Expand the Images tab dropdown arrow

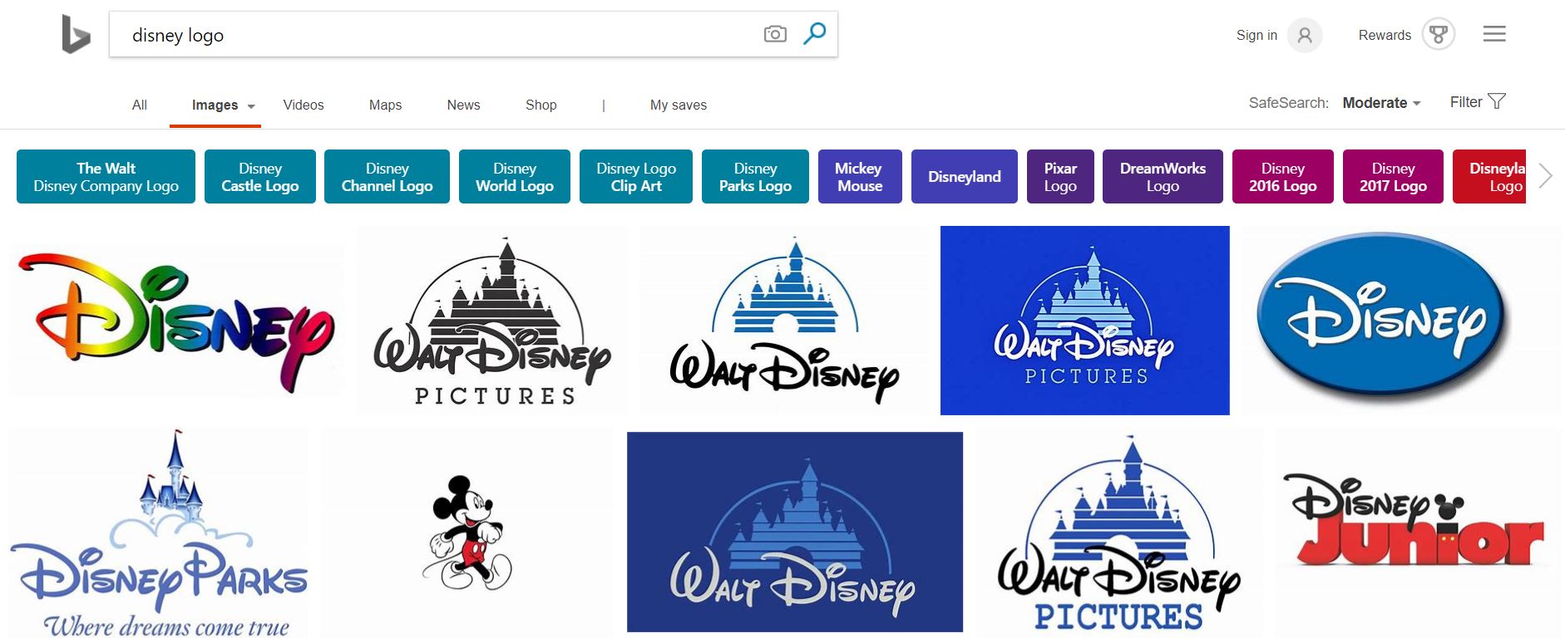pos(251,106)
